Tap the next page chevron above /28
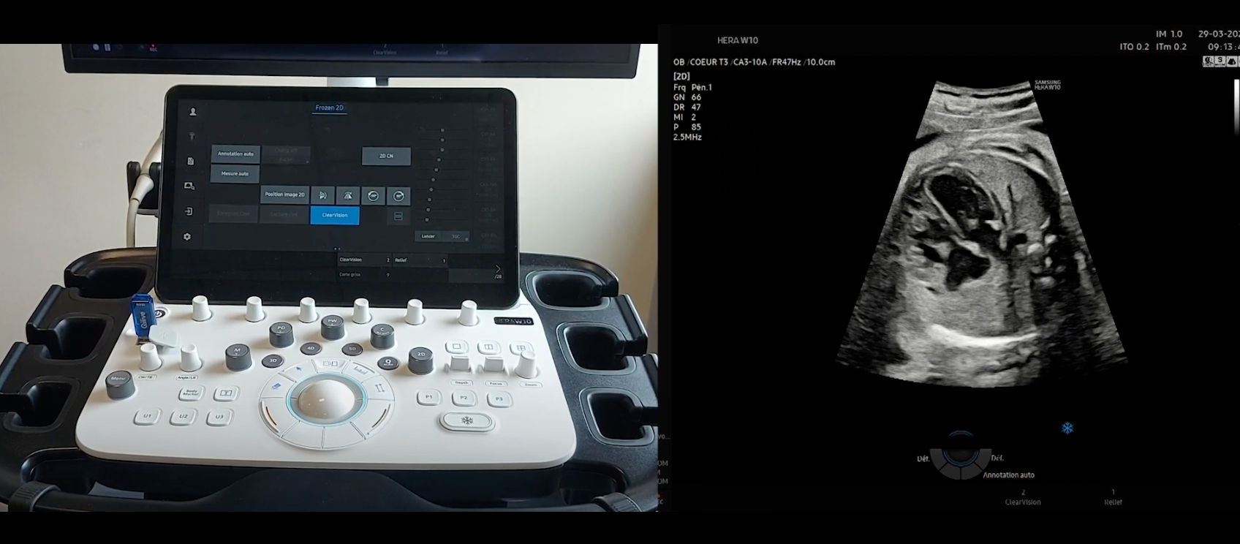 click(498, 269)
